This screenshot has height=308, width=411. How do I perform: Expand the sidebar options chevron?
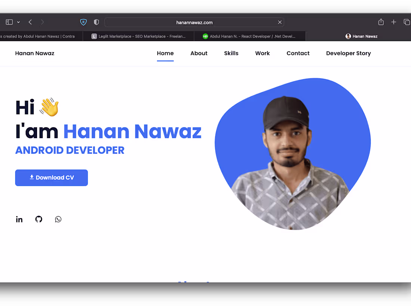pyautogui.click(x=18, y=22)
